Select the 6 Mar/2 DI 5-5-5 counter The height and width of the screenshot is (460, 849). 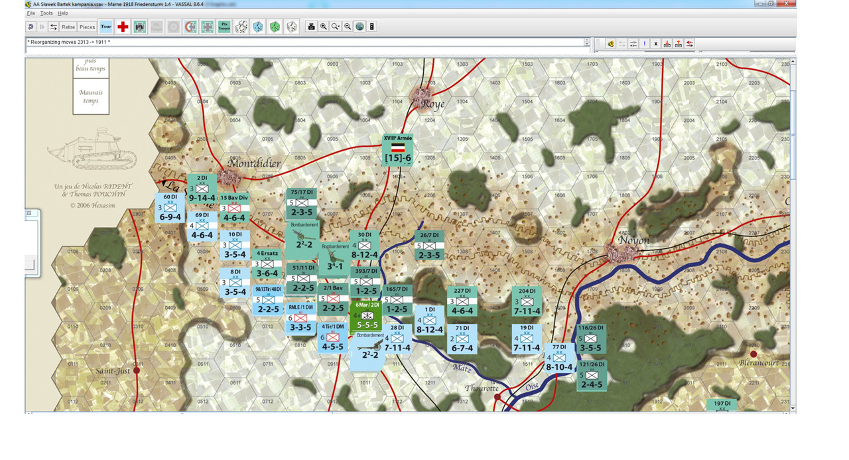pyautogui.click(x=366, y=315)
